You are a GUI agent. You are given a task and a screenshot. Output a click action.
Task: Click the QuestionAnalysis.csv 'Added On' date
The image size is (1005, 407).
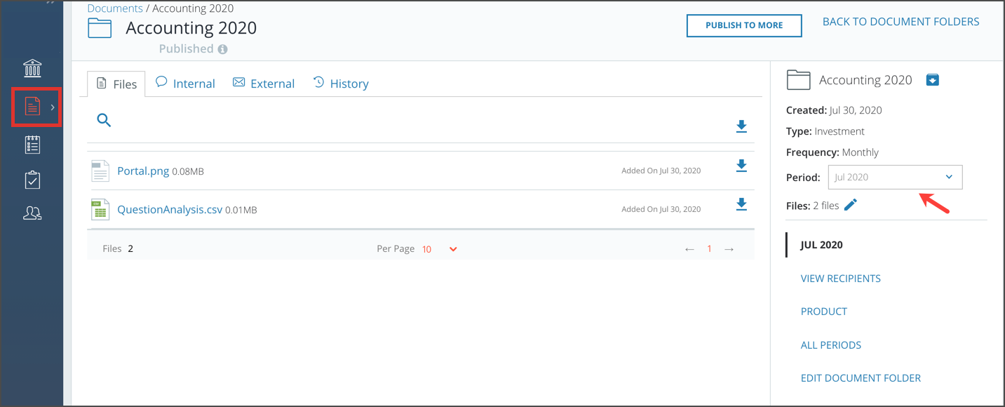pyautogui.click(x=661, y=209)
